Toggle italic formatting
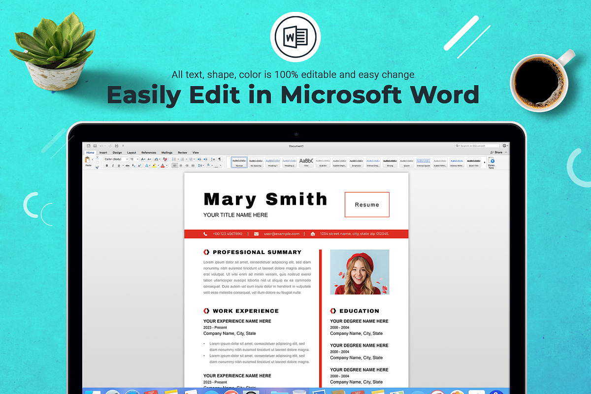Image resolution: width=591 pixels, height=394 pixels. pyautogui.click(x=113, y=165)
